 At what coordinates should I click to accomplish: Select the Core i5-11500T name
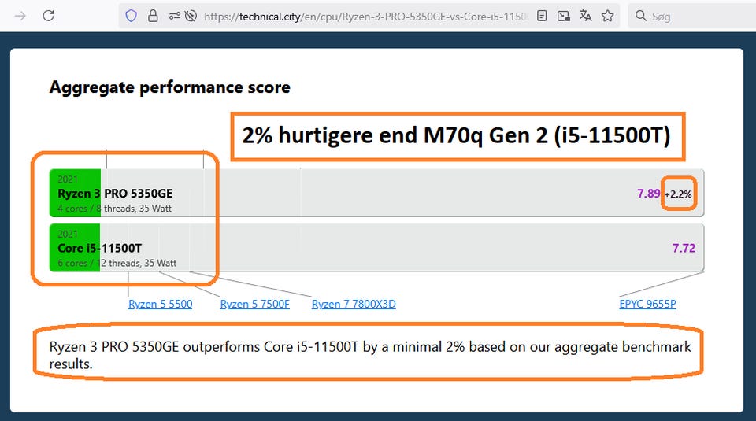[x=99, y=248]
